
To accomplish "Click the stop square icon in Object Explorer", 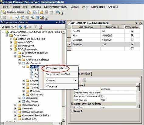I will point(30,27).
